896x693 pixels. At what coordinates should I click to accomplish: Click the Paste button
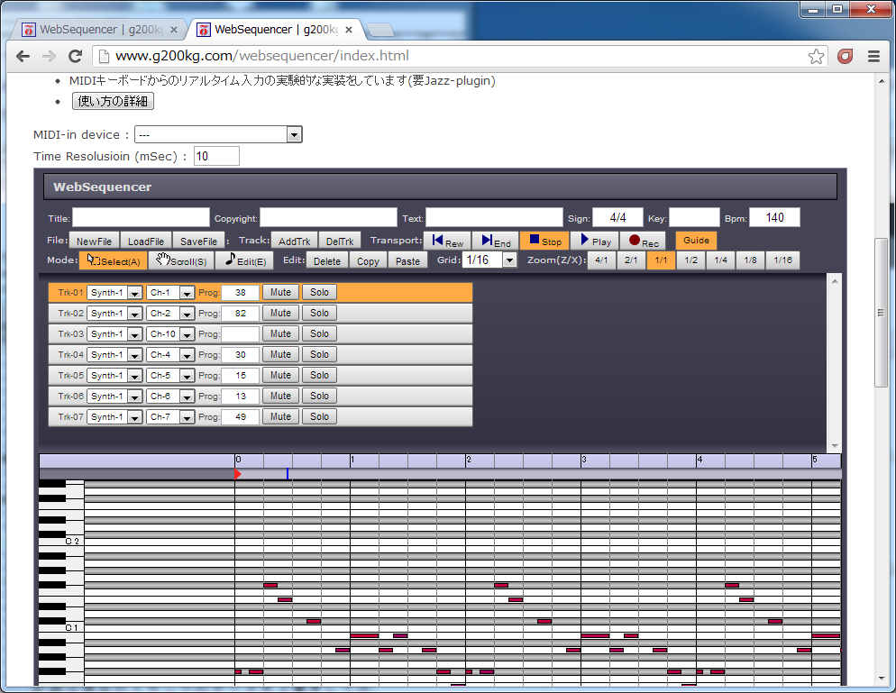point(407,260)
